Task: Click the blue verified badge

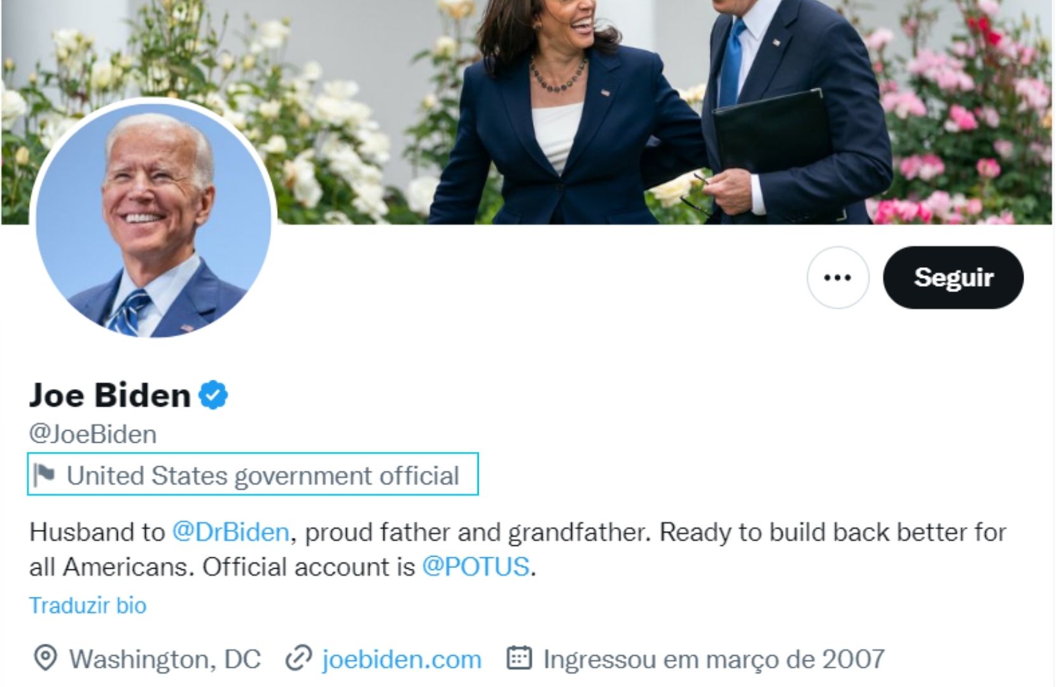Action: [213, 395]
